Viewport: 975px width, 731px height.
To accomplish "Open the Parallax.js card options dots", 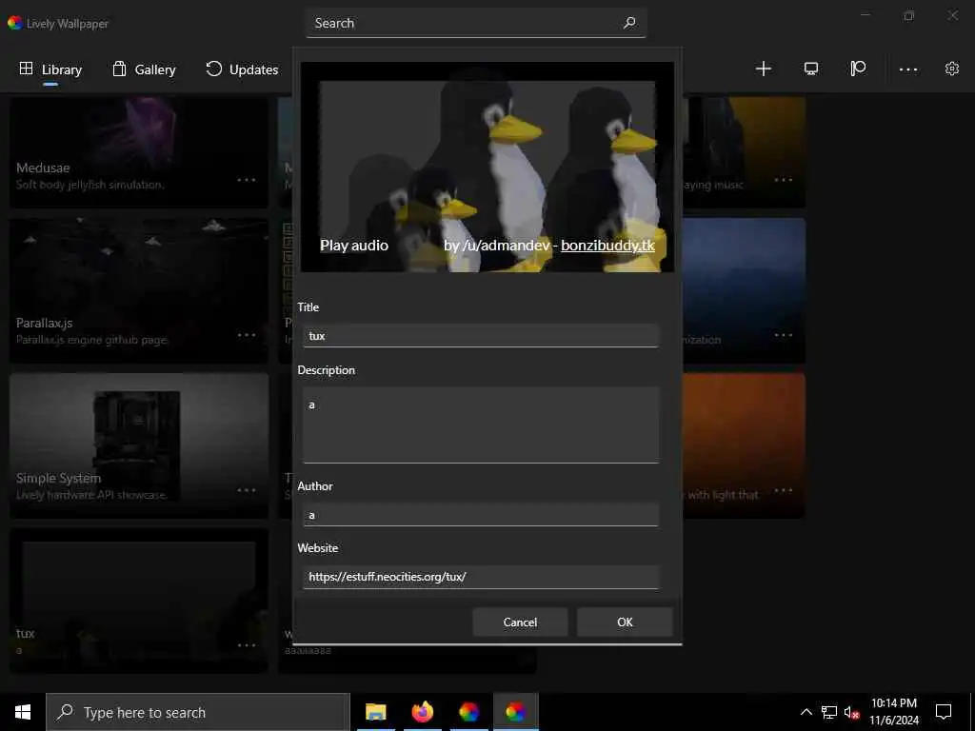I will click(x=247, y=335).
